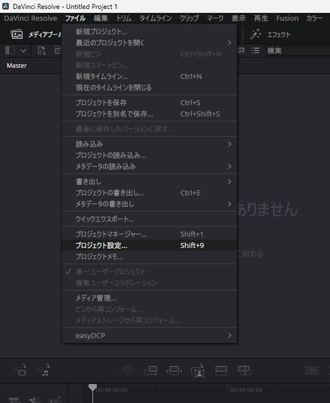Click the Append to end icon
The width and height of the screenshot is (330, 403).
click(151, 370)
